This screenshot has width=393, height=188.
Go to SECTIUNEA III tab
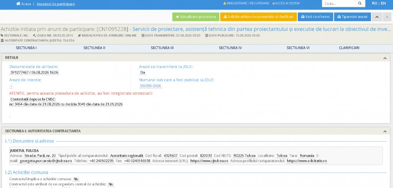point(162,48)
